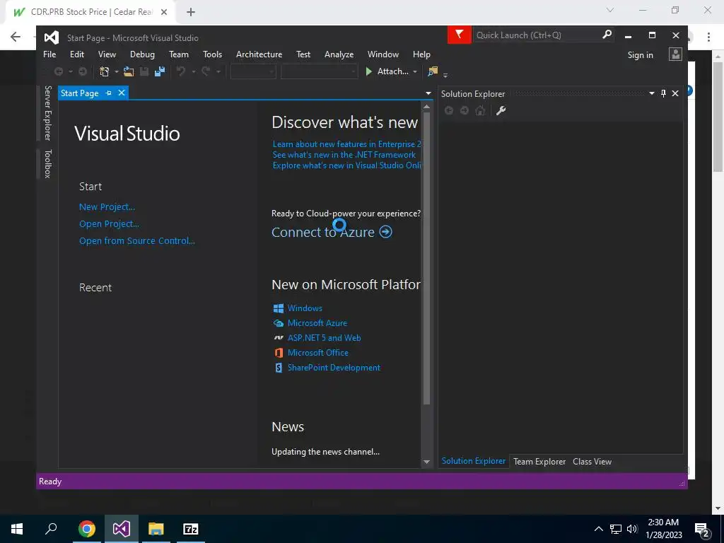Open the Attach button dropdown arrow

tap(415, 71)
